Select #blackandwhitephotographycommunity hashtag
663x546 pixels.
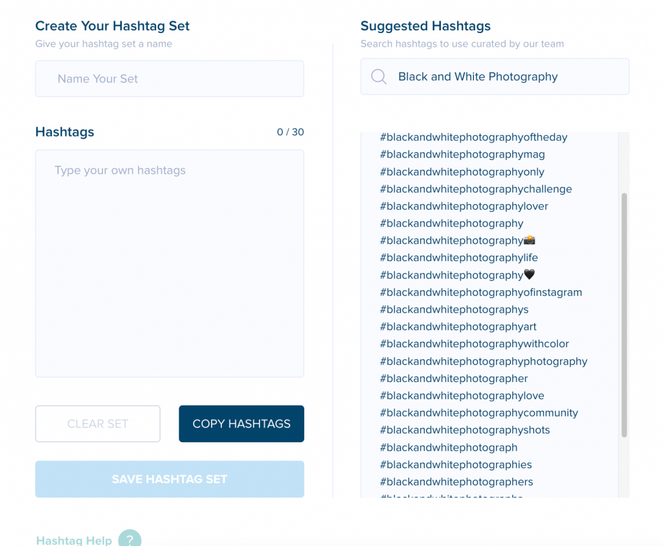tap(478, 413)
